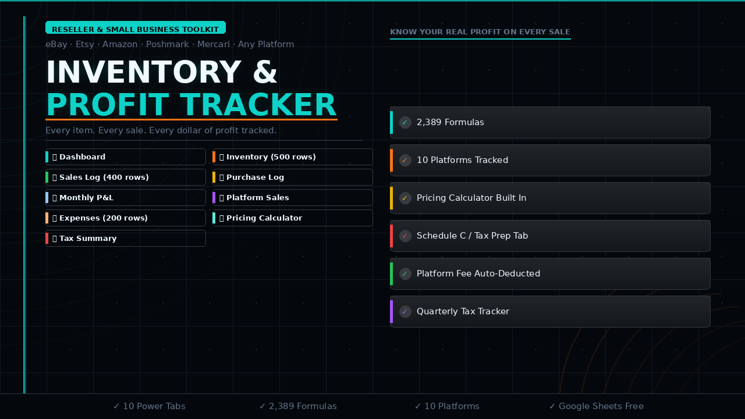
Task: Click the "2,389 Formulas" feature card label
Action: point(450,122)
